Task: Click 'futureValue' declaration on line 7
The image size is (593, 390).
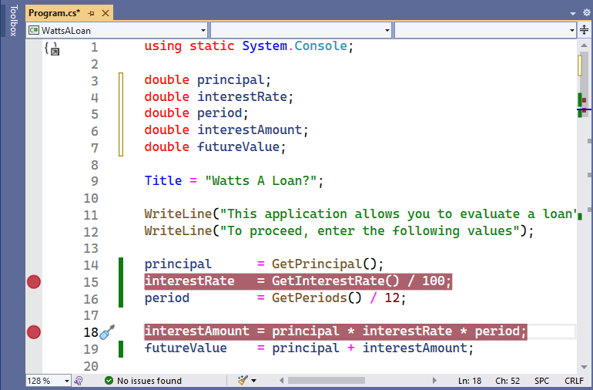Action: pos(238,147)
